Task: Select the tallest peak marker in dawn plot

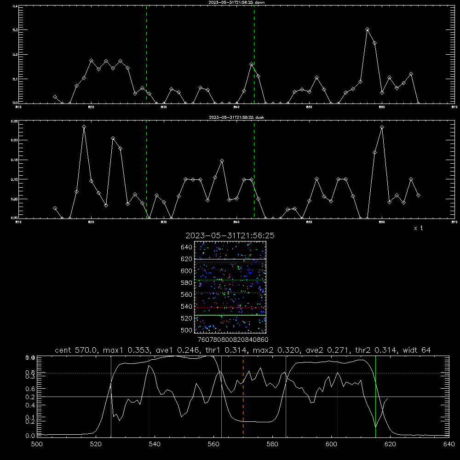Action: 367,29
